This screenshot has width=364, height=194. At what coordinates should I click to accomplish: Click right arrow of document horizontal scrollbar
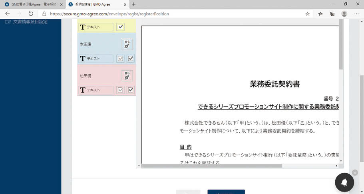tap(336, 166)
